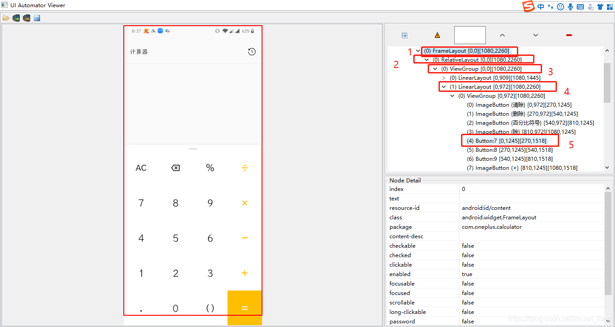This screenshot has width=615, height=327.
Task: Go to next search result arrow
Action: 536,35
